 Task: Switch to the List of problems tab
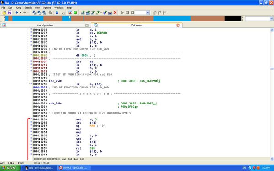click(x=45, y=25)
